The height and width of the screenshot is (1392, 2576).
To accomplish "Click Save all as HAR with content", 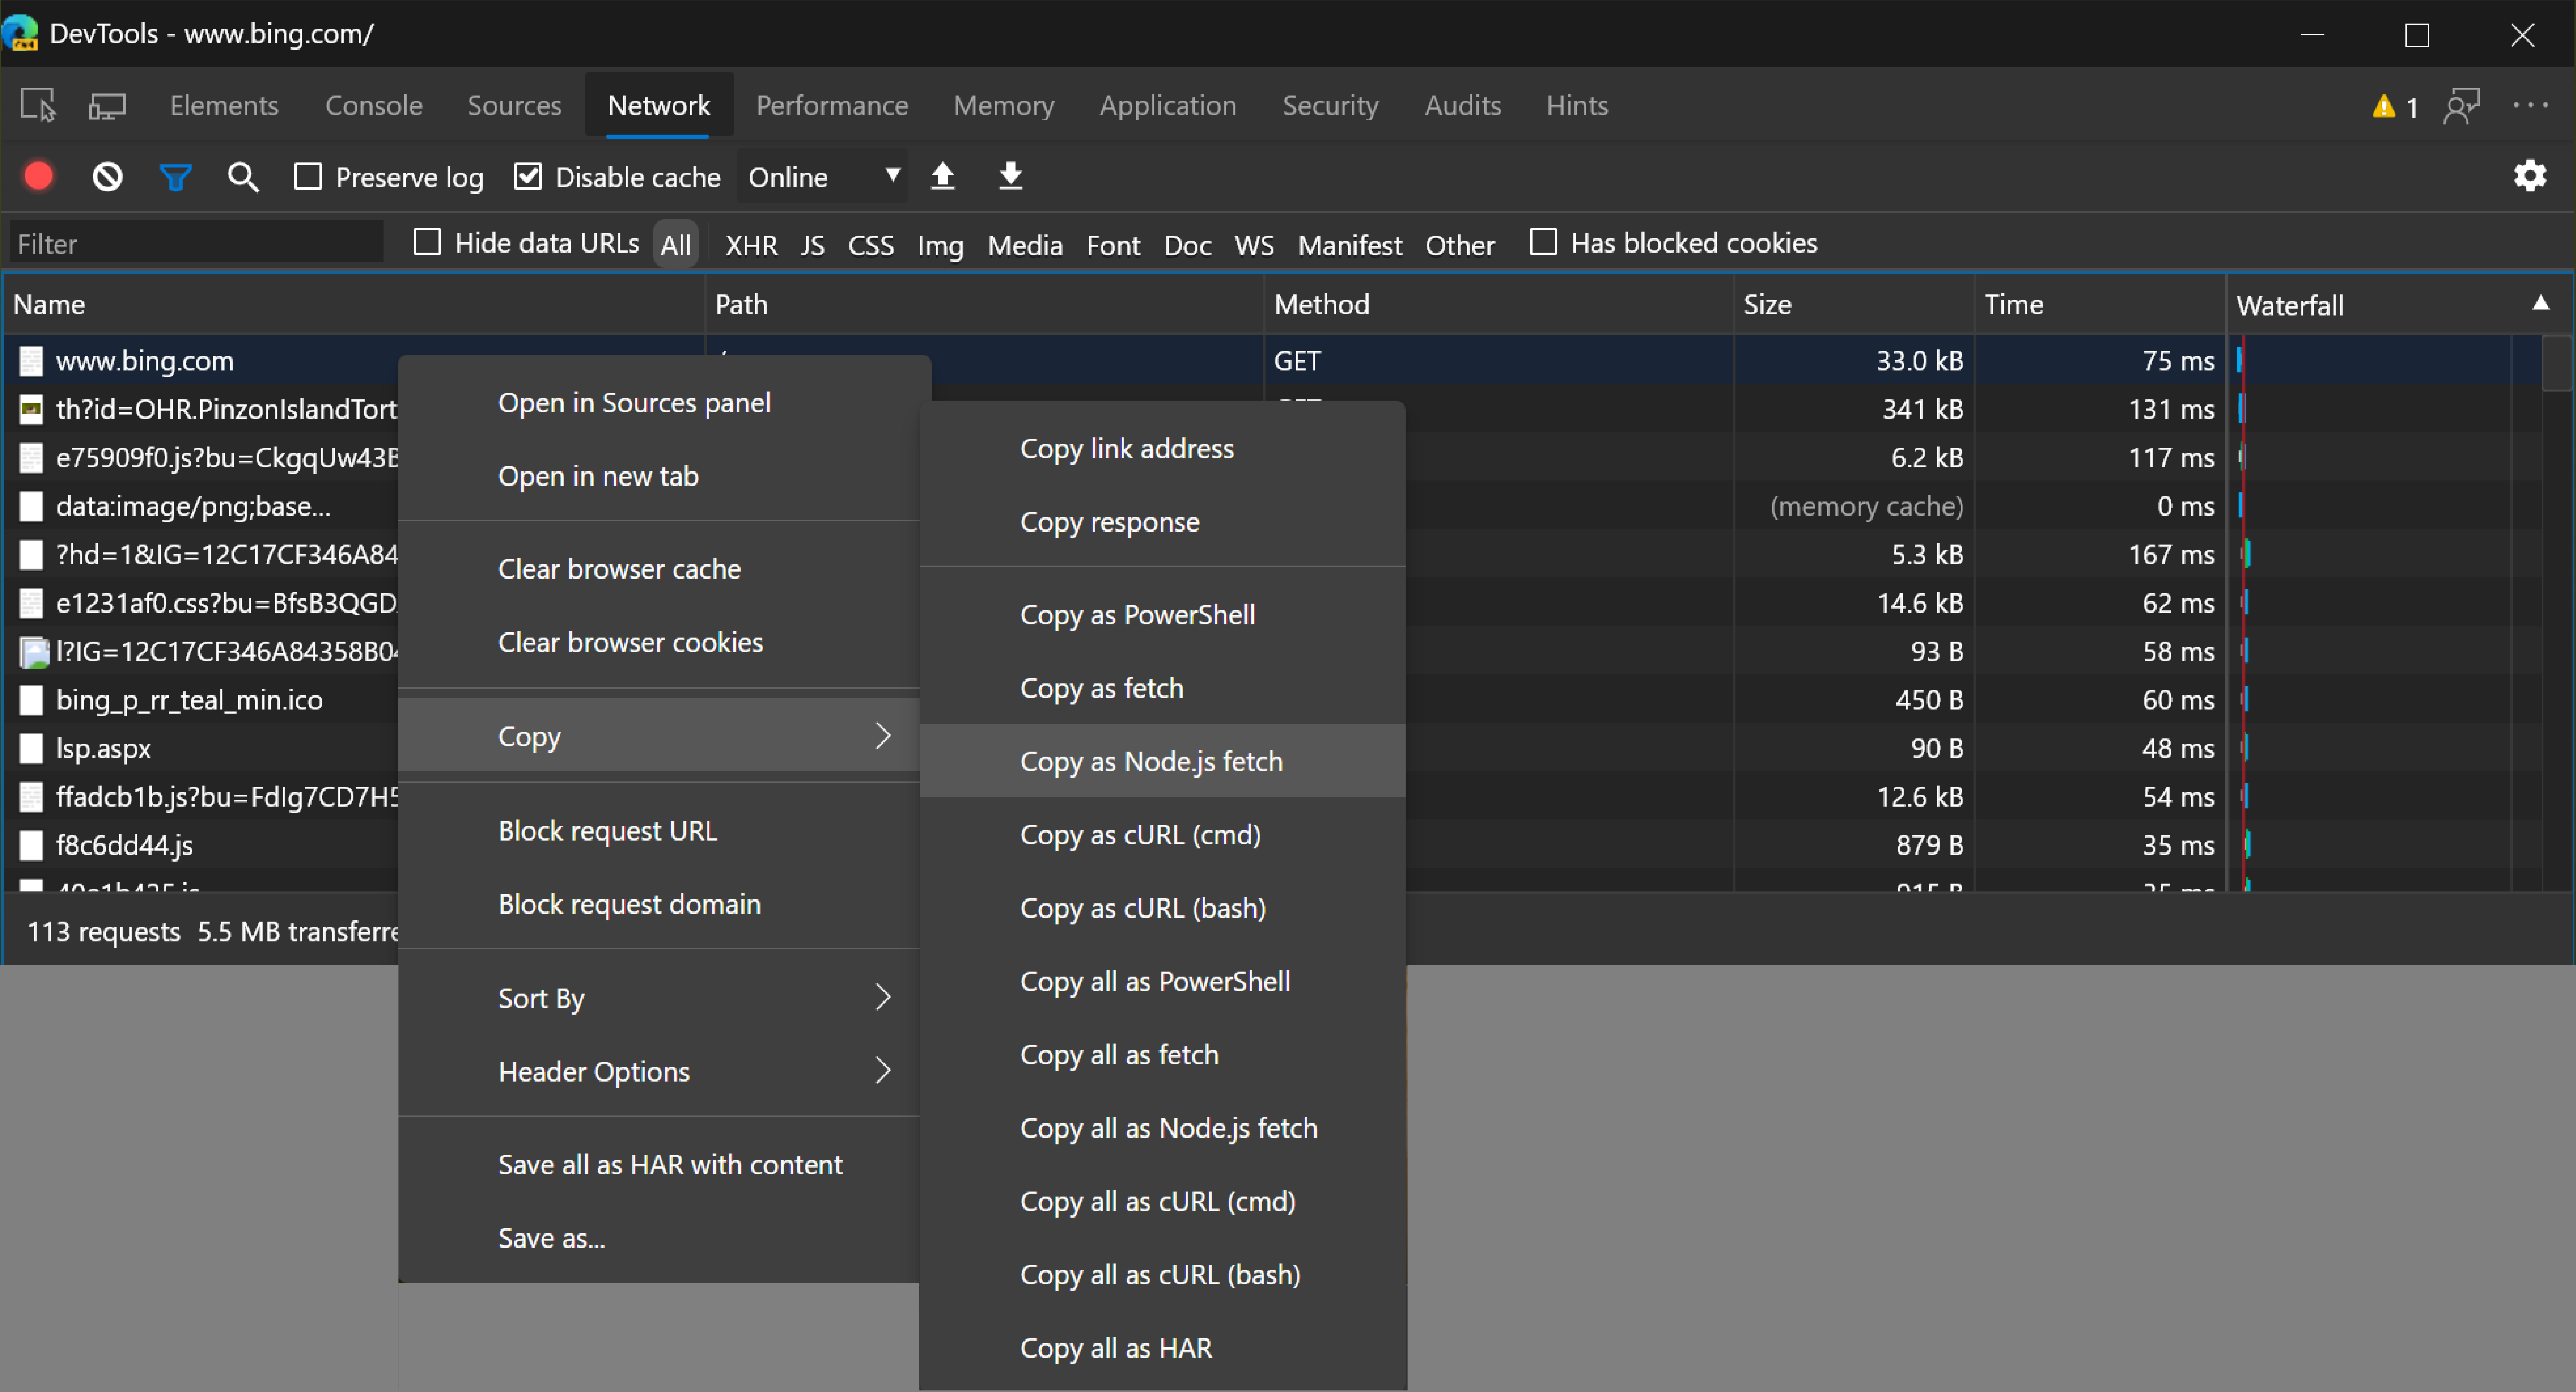I will [670, 1164].
